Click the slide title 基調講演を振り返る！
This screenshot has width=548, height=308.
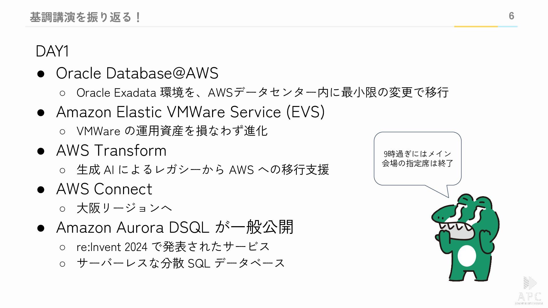(85, 17)
